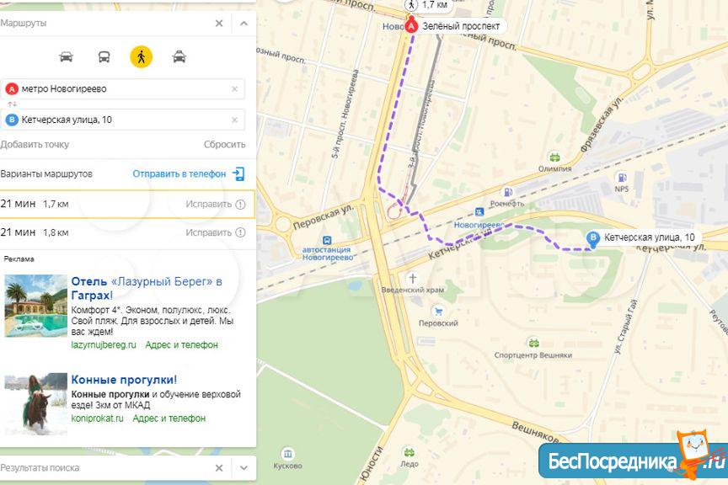Close the Маршруты panel
The width and height of the screenshot is (728, 485).
(x=219, y=24)
